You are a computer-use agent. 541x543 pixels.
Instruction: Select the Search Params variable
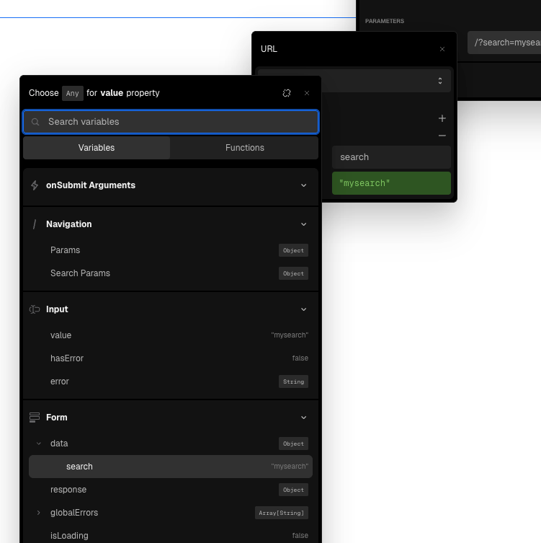tap(171, 273)
